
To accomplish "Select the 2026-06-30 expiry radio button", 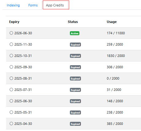I will pyautogui.click(x=11, y=33).
